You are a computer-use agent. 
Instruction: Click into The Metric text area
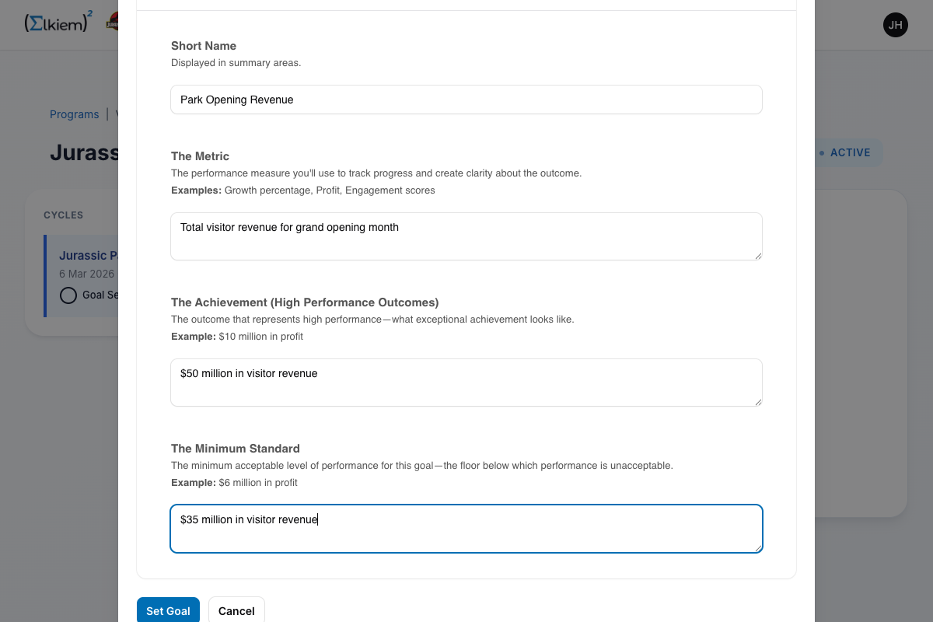[x=466, y=236]
